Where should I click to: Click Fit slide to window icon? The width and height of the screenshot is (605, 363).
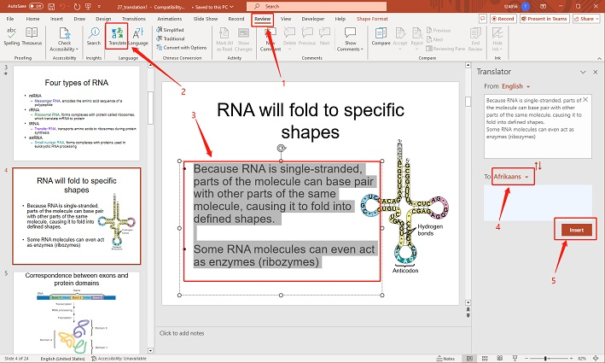[597, 359]
